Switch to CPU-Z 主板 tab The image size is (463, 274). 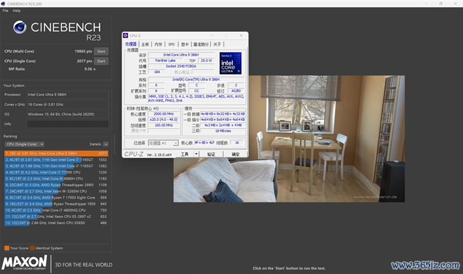click(x=145, y=45)
